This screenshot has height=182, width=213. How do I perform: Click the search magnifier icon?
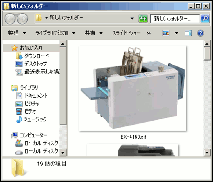click(205, 19)
